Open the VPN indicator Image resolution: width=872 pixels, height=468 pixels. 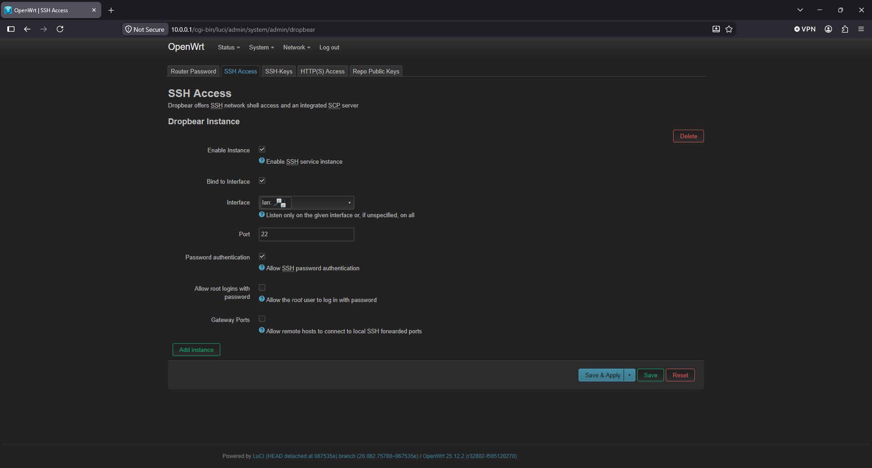pos(805,29)
